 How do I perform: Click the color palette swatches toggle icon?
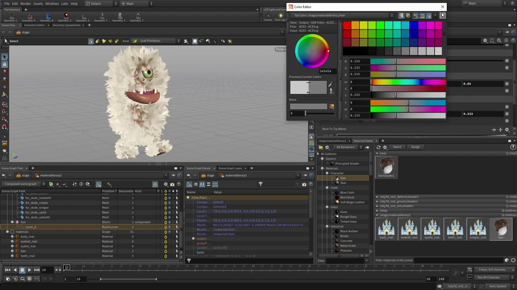[401, 15]
